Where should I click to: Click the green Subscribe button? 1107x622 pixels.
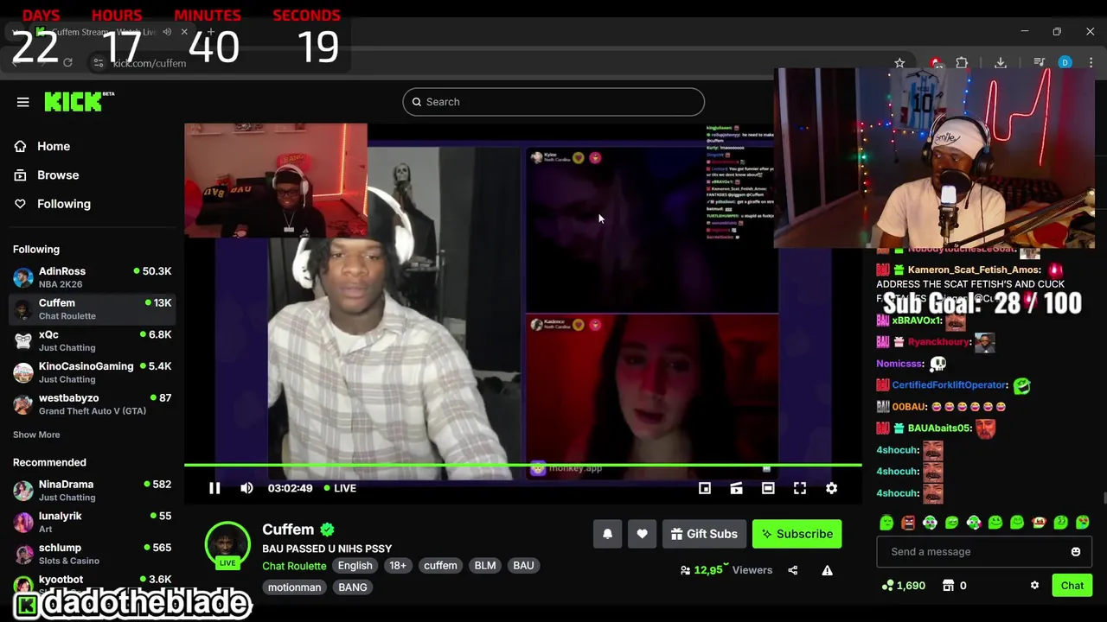tap(797, 534)
